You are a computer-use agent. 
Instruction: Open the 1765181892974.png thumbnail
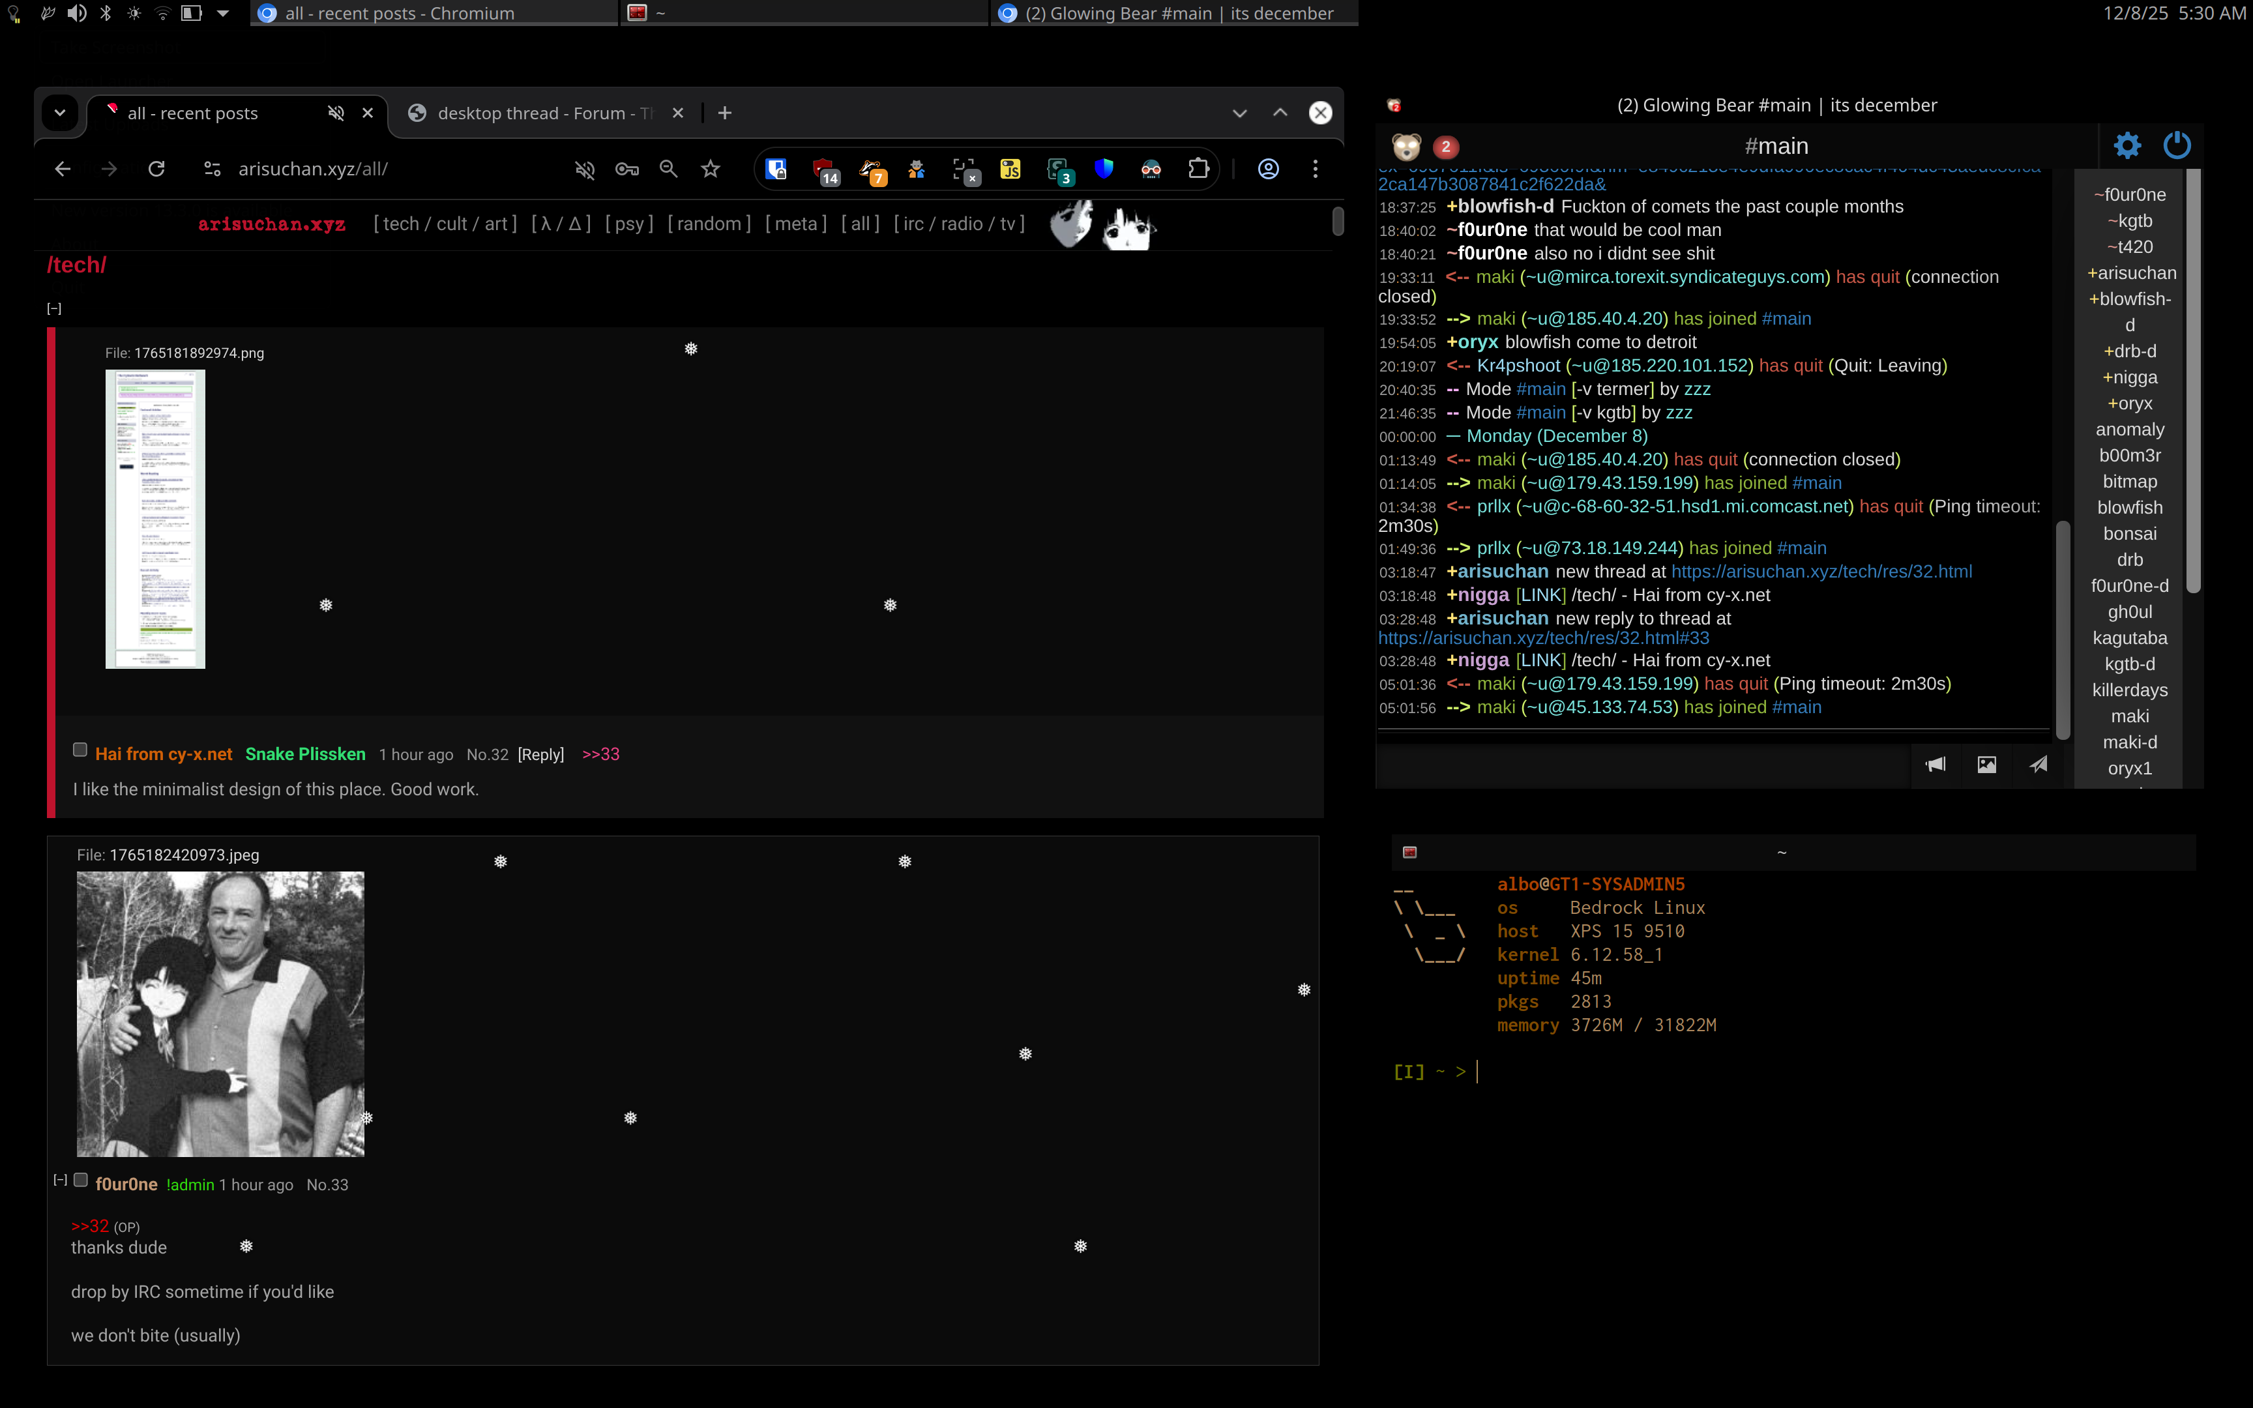click(x=155, y=519)
